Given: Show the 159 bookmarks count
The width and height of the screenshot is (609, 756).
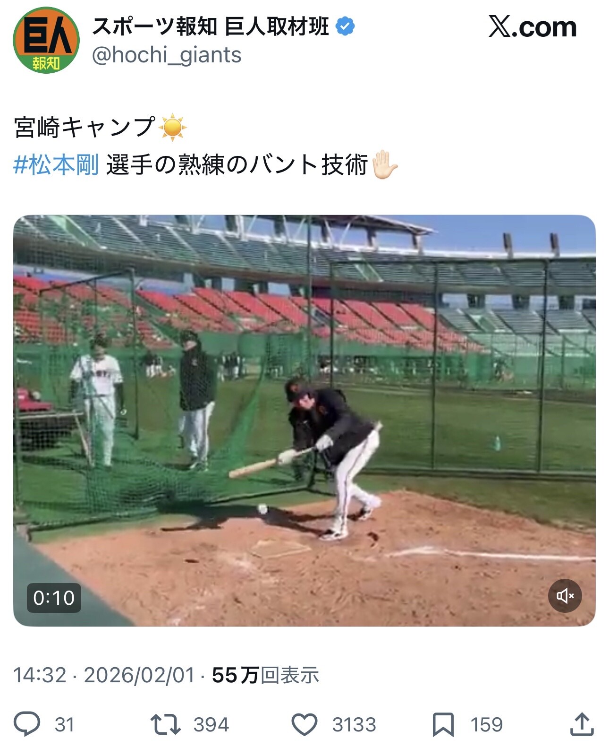Looking at the screenshot, I should point(487,724).
